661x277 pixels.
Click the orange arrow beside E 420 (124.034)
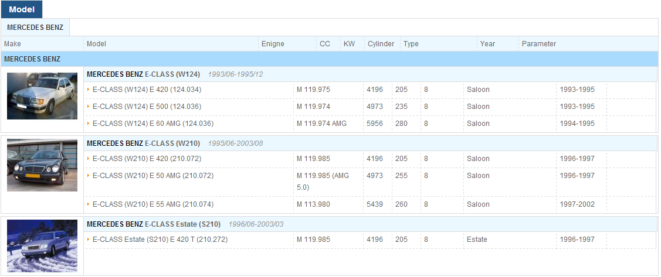(89, 89)
